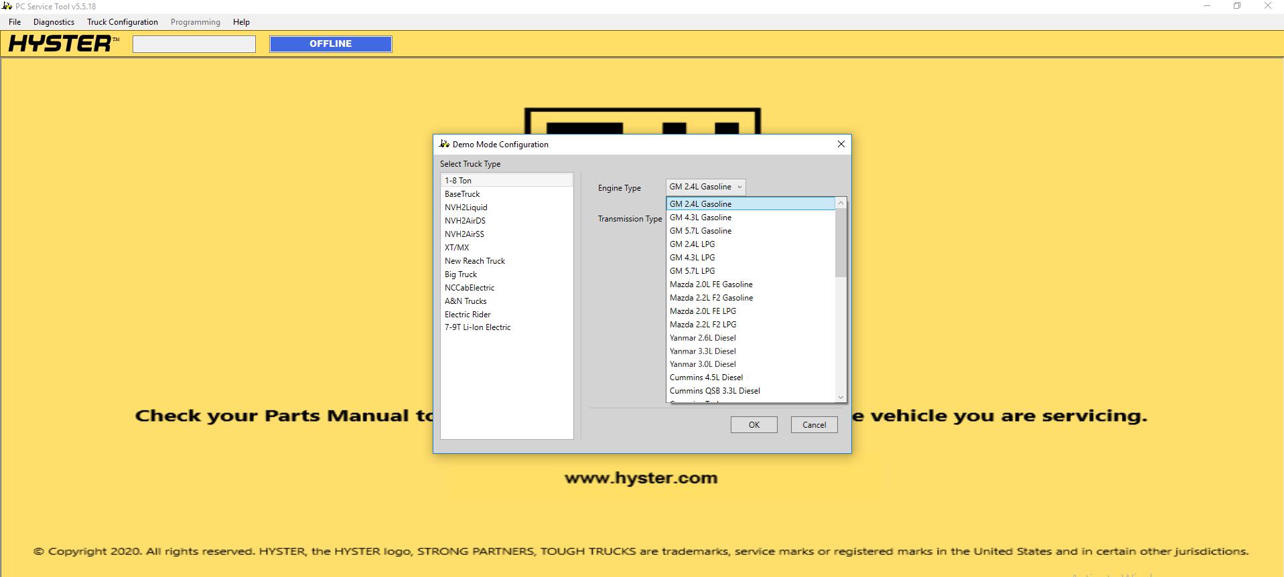This screenshot has width=1284, height=577.
Task: Choose GM 4.3L LPG engine option
Action: coord(751,258)
